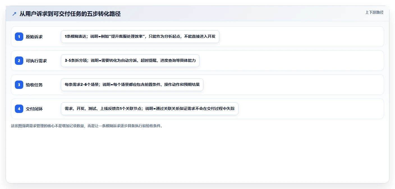Select the 原始诉求 step label

pyautogui.click(x=34, y=37)
